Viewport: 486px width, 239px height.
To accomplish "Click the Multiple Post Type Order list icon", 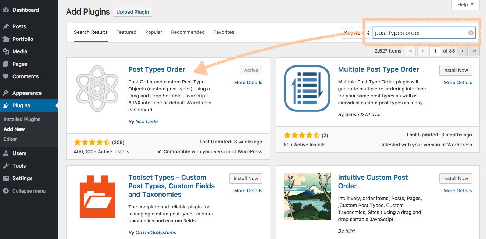I will coord(307,89).
